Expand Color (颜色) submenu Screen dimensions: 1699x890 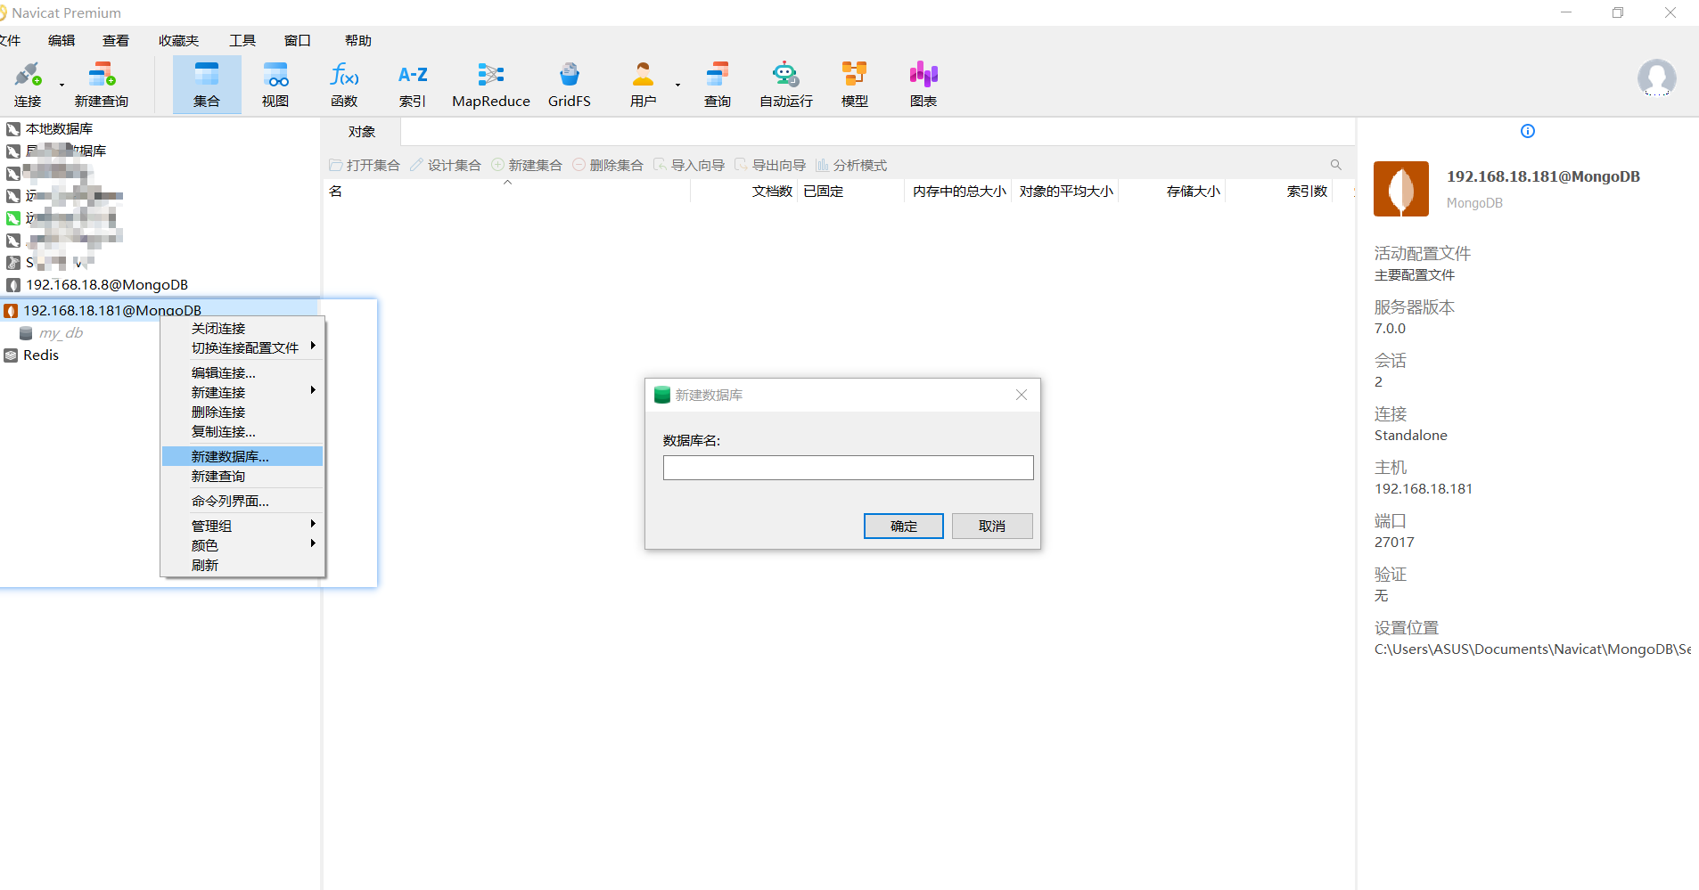(242, 545)
